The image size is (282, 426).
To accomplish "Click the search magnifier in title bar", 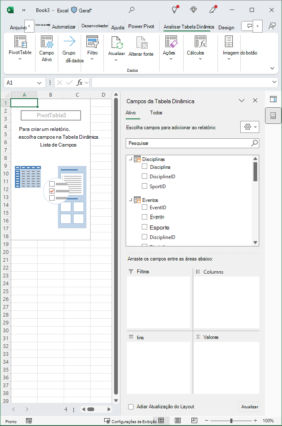I will tap(131, 10).
